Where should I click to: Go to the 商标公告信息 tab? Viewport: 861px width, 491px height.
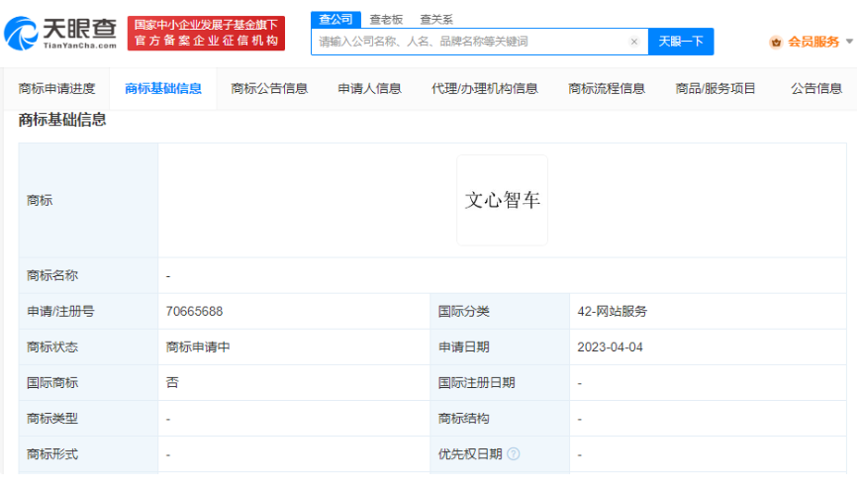point(269,88)
